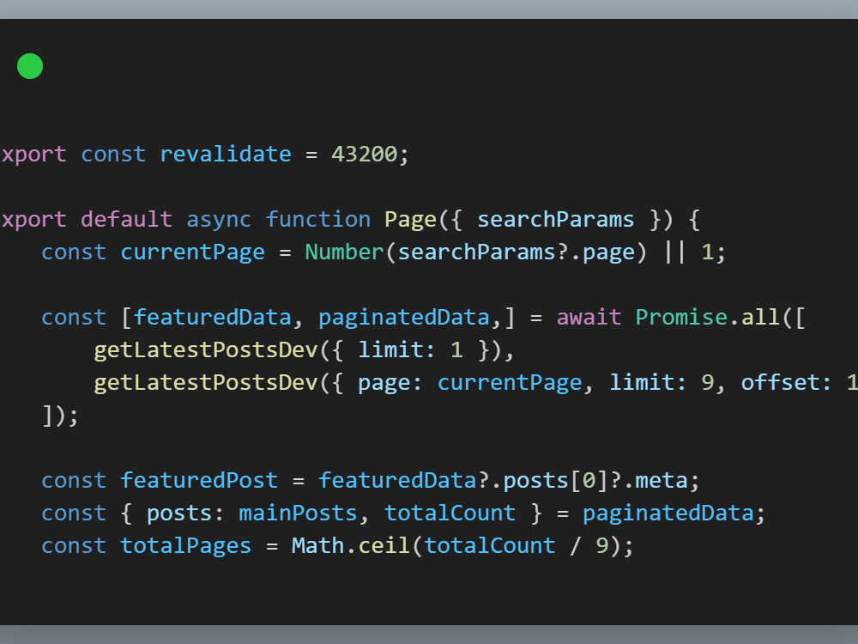Click 'paginatedData' in the destructured array

pos(404,318)
